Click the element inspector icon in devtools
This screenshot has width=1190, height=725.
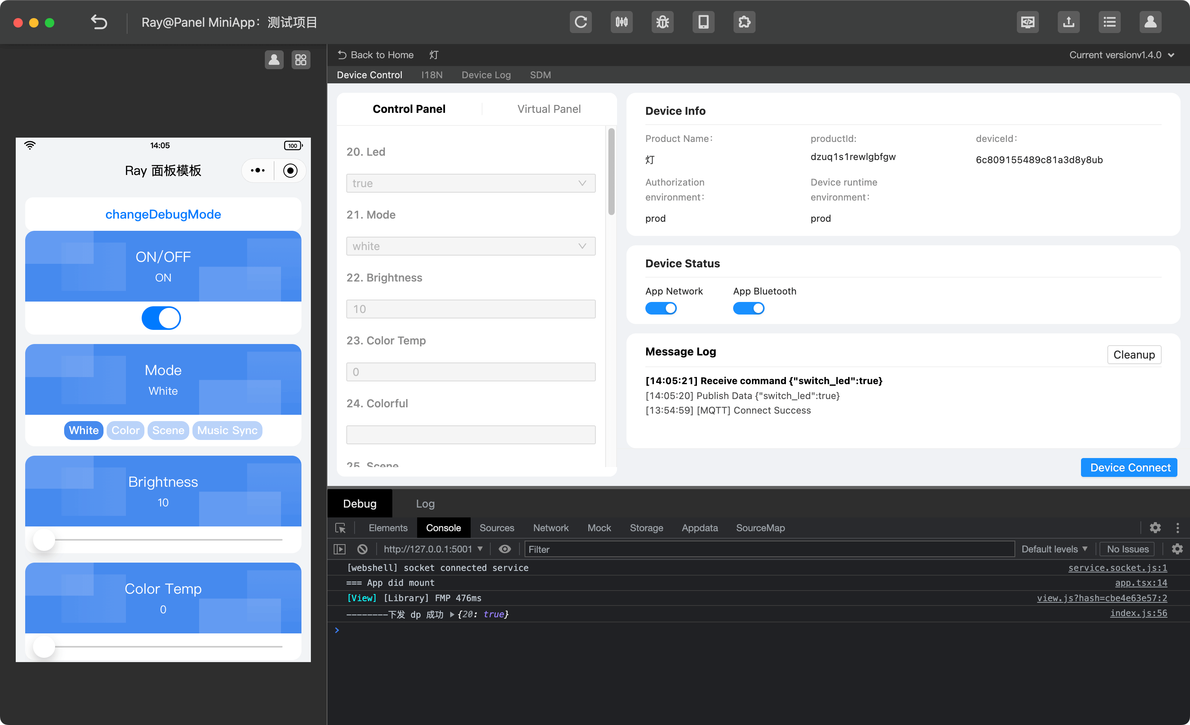(x=340, y=528)
